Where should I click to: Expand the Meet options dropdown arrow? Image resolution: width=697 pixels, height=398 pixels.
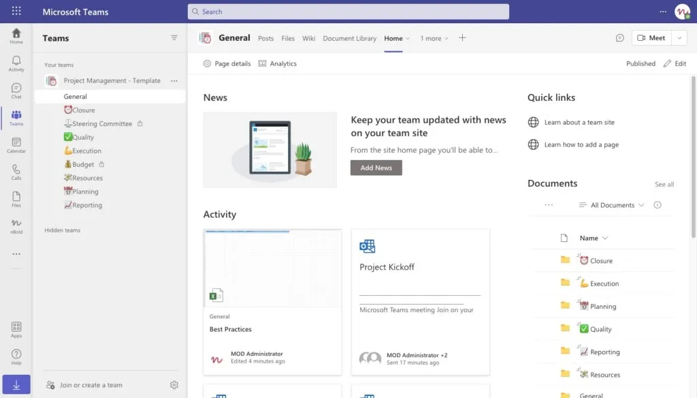coord(679,38)
